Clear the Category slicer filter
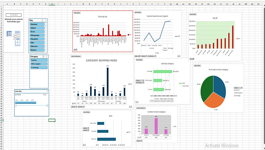Viewport: 265px width, 150px height. tap(46, 57)
